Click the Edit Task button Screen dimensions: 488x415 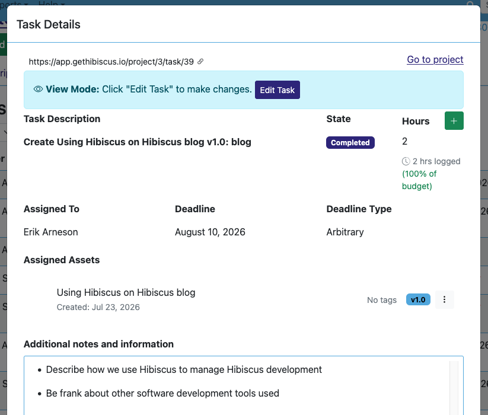coord(278,90)
